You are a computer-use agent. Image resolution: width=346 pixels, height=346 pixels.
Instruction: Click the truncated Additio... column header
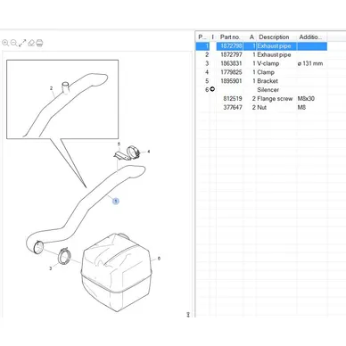coord(310,37)
